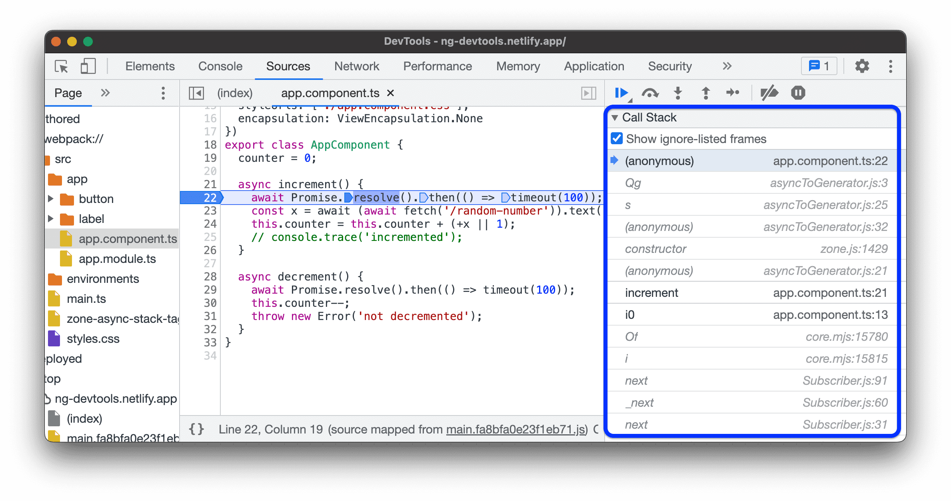
Task: Expand the Call Stack panel
Action: click(x=619, y=117)
